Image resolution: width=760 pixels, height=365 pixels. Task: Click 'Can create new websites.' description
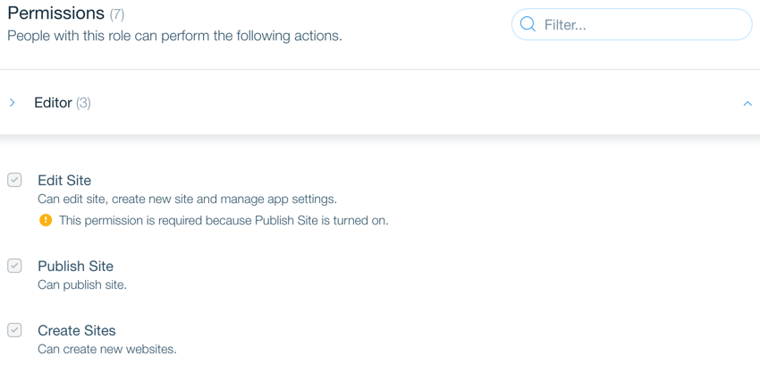click(x=107, y=349)
